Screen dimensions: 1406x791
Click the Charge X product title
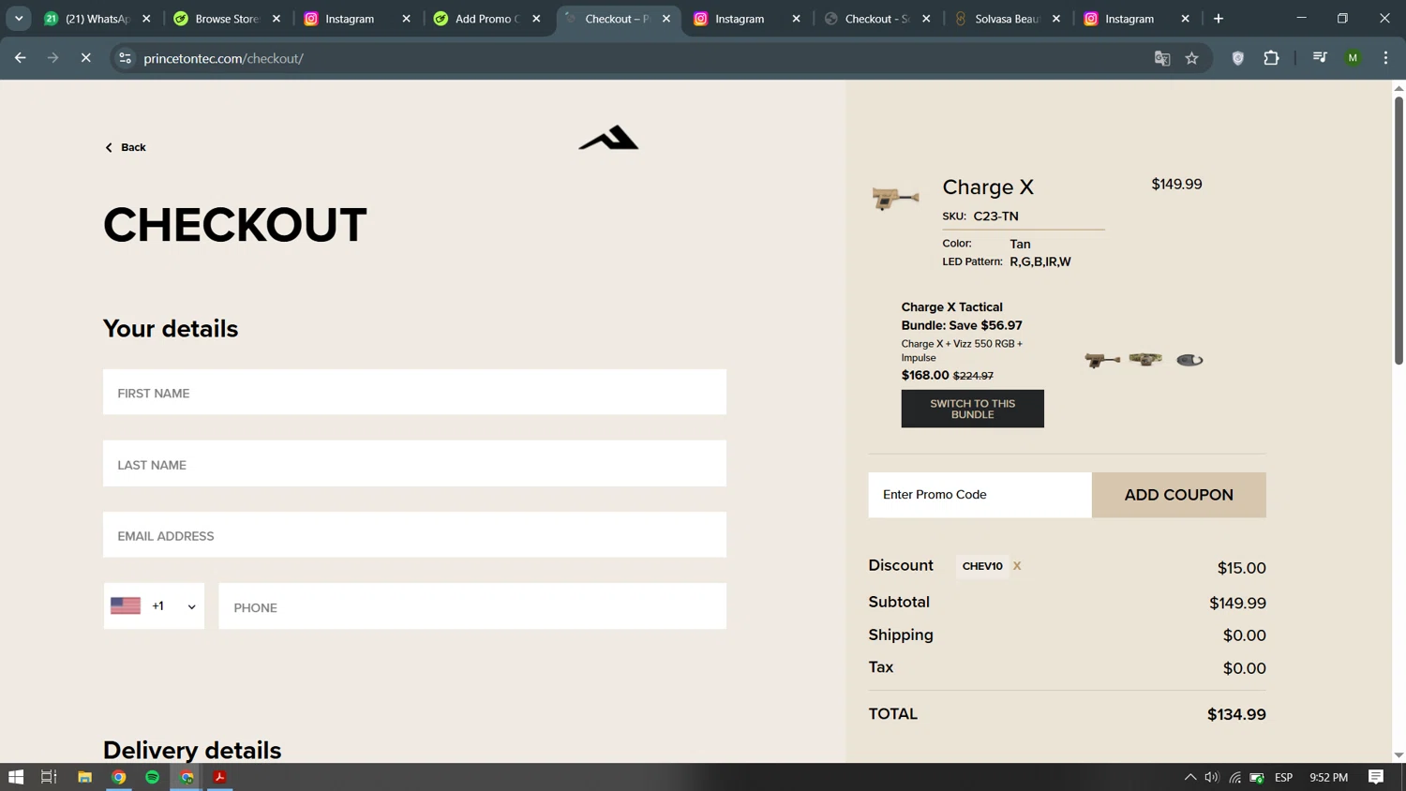(x=988, y=187)
